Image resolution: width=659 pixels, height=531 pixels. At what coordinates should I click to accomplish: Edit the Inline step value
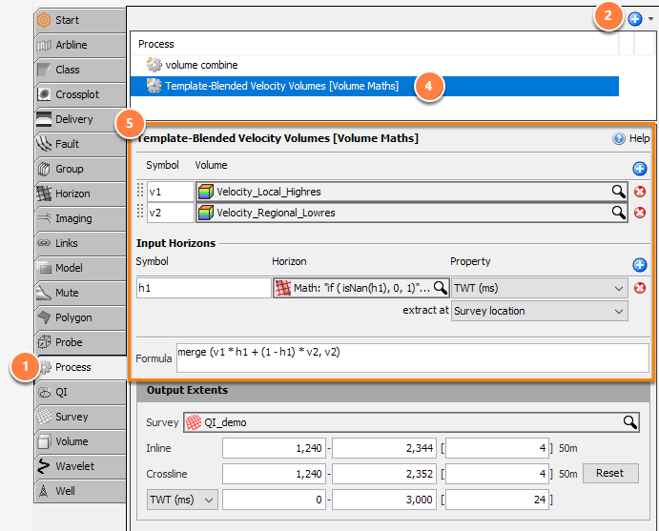click(x=497, y=448)
